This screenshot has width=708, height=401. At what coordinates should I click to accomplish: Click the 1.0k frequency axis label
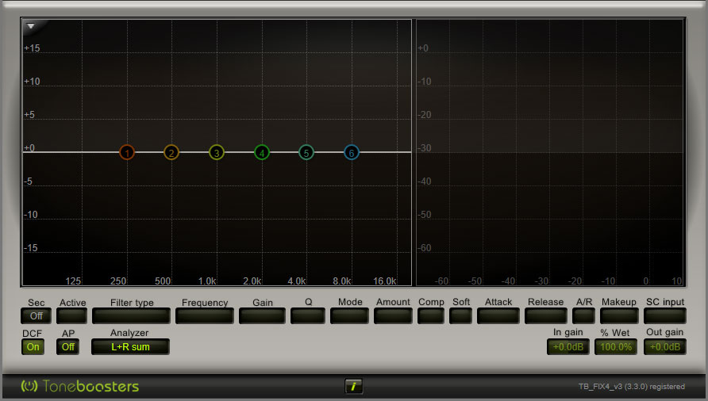coord(207,281)
